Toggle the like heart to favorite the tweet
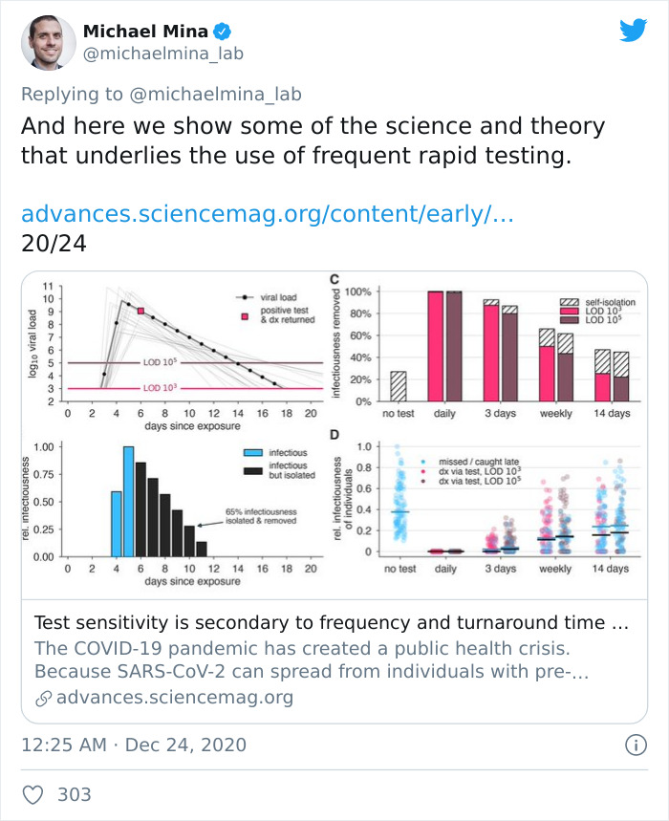The height and width of the screenshot is (821, 669). 34,793
